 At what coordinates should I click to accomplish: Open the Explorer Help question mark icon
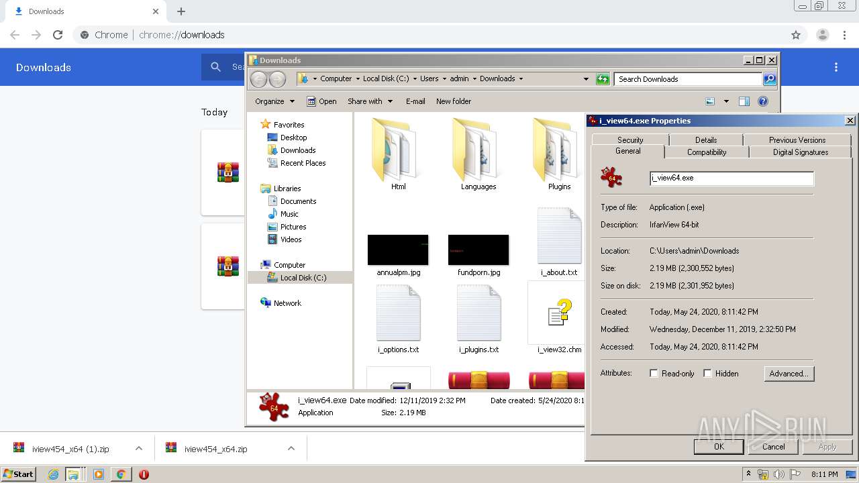[763, 101]
